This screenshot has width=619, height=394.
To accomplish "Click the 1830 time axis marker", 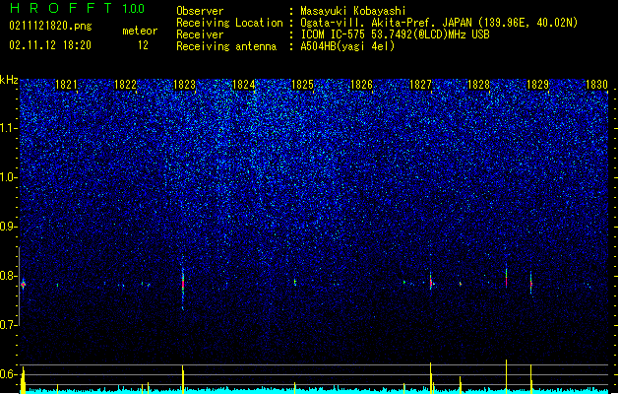I will tap(596, 85).
